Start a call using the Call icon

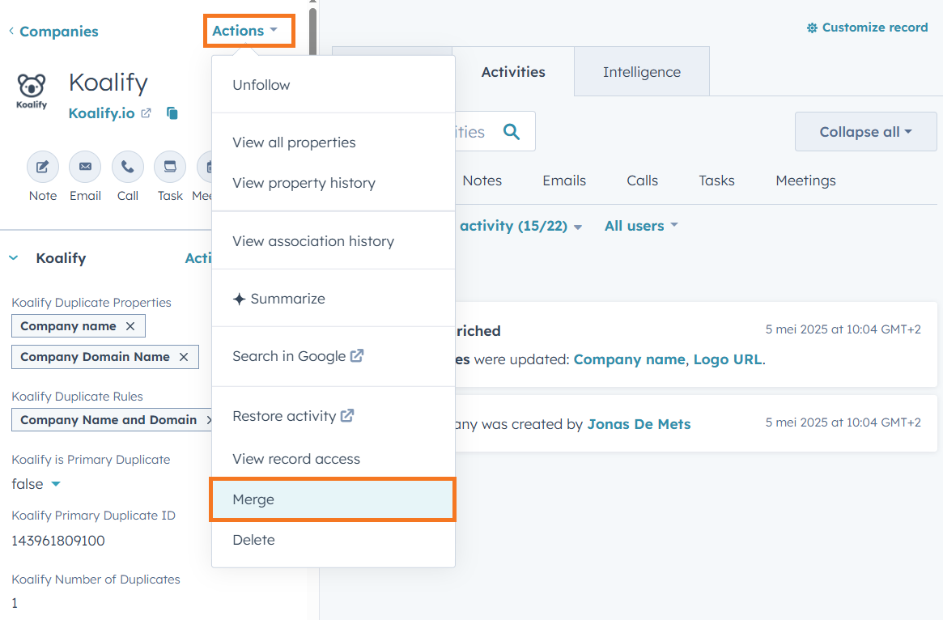click(x=127, y=168)
